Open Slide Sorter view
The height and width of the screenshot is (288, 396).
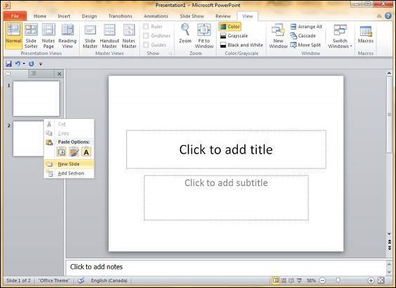(x=31, y=36)
